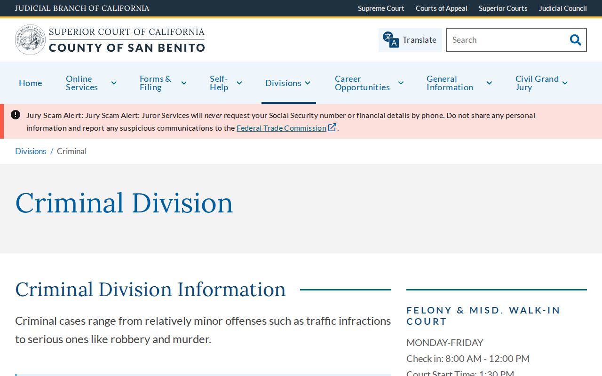
Task: Visit the Supreme Court link
Action: pyautogui.click(x=381, y=8)
